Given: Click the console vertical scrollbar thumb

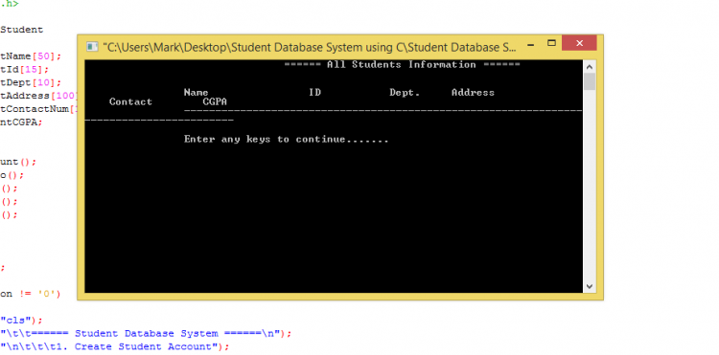Looking at the screenshot, I should tap(590, 81).
